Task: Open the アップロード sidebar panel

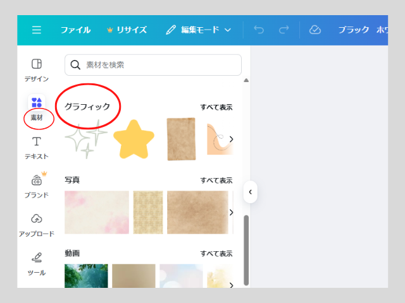Action: pos(37,225)
